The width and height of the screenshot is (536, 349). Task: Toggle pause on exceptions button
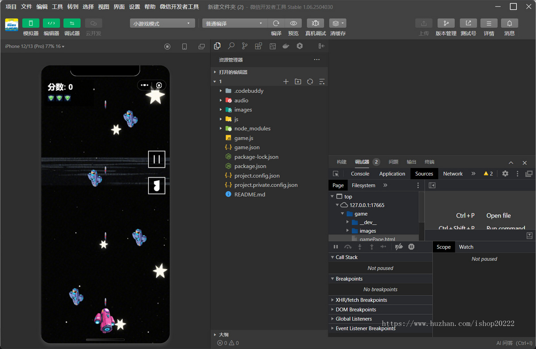click(411, 247)
